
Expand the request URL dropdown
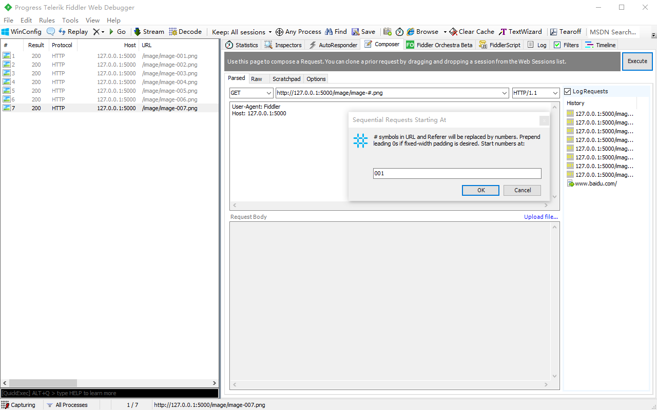click(505, 93)
